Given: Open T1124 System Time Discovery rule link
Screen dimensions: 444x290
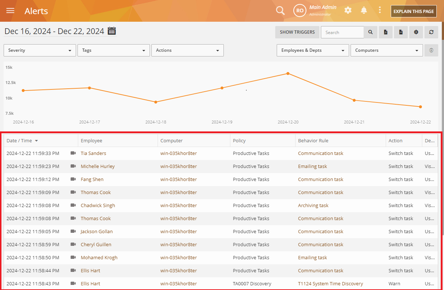Looking at the screenshot, I should [x=330, y=283].
